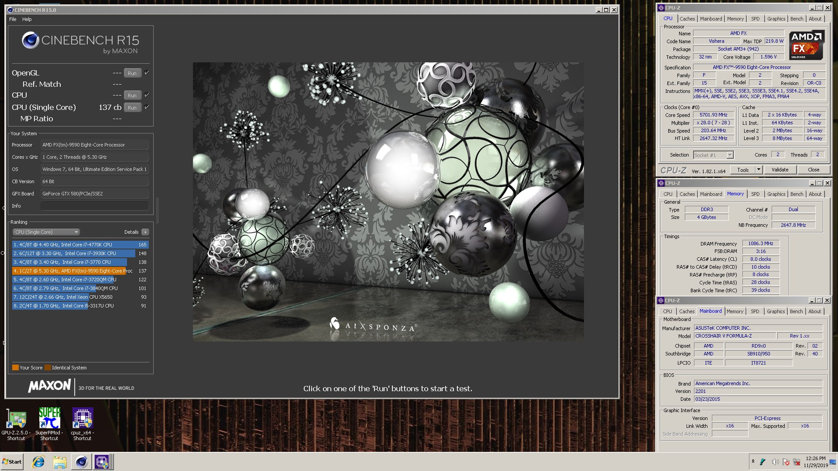Click the brown Identical System swatch
838x471 pixels.
pos(48,368)
